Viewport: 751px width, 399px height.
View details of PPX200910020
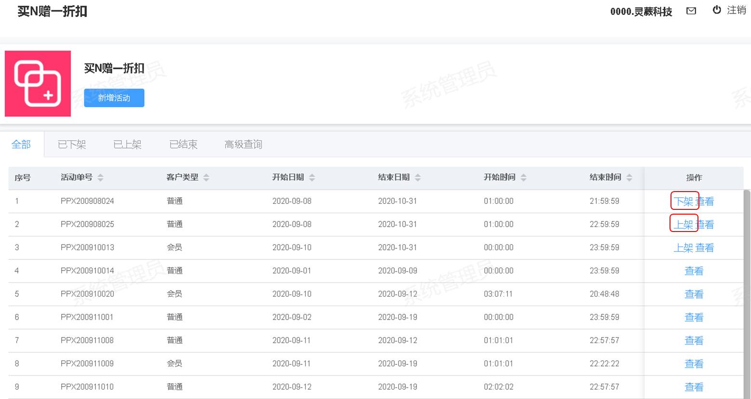click(694, 294)
